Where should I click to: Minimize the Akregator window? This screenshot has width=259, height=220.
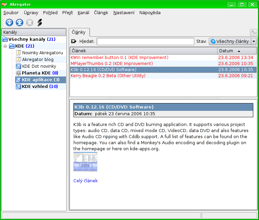[231, 4]
